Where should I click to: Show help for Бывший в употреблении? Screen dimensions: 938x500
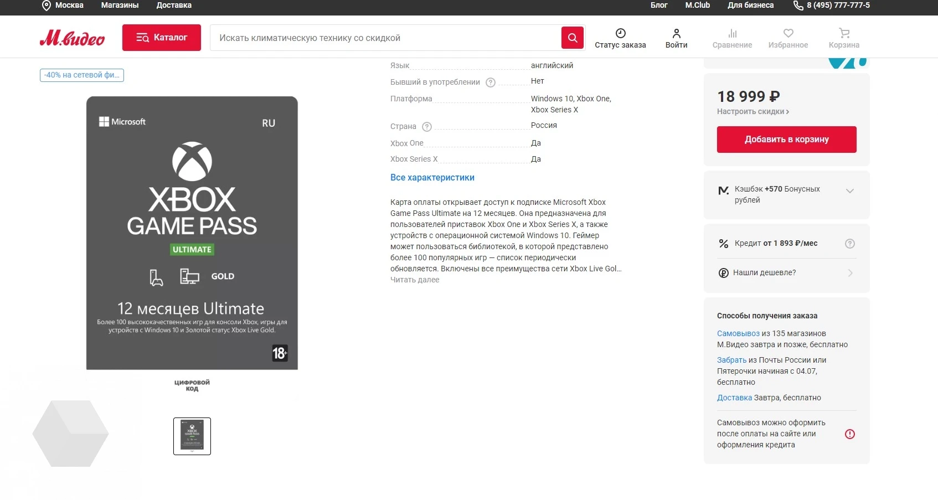[491, 83]
